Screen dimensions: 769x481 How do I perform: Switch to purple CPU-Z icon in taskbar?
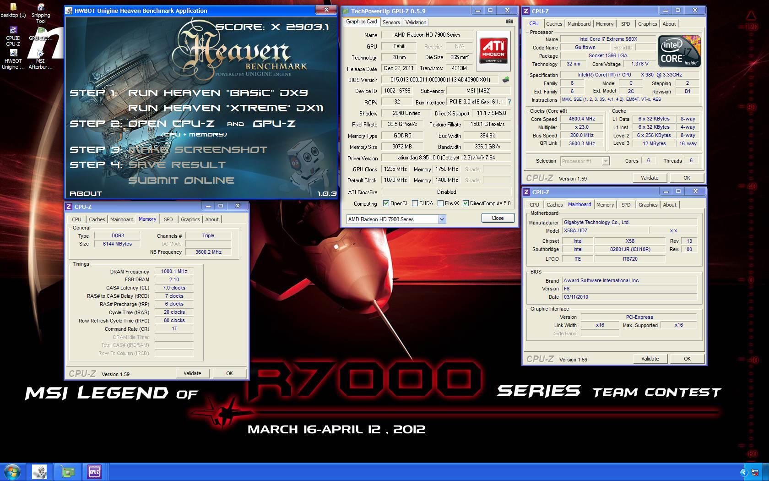94,472
